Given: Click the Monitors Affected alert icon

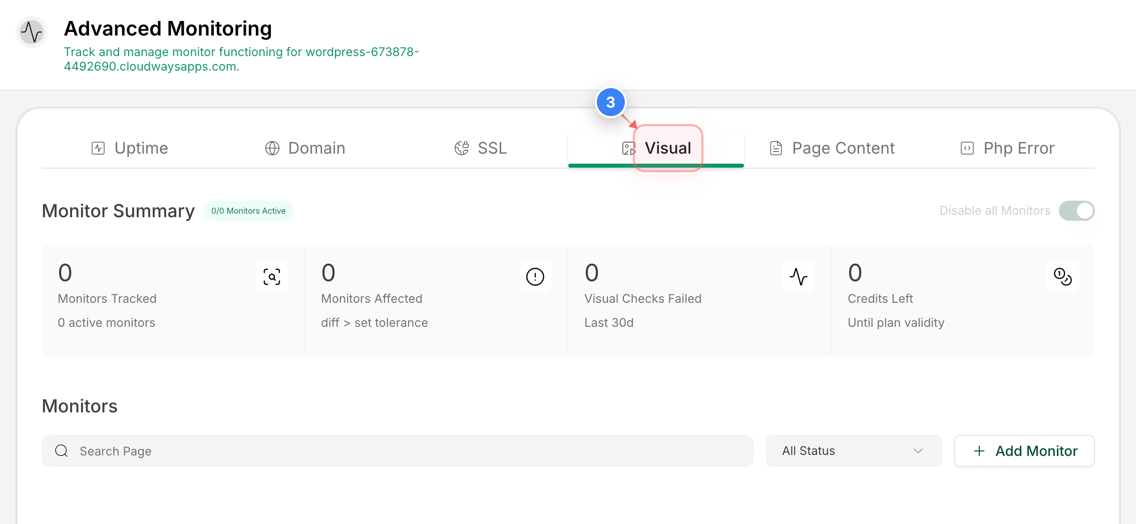Looking at the screenshot, I should [x=535, y=277].
